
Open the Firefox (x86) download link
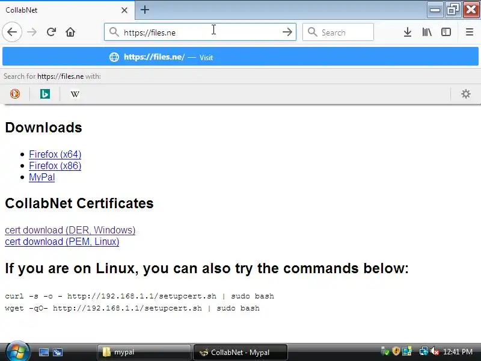point(55,166)
